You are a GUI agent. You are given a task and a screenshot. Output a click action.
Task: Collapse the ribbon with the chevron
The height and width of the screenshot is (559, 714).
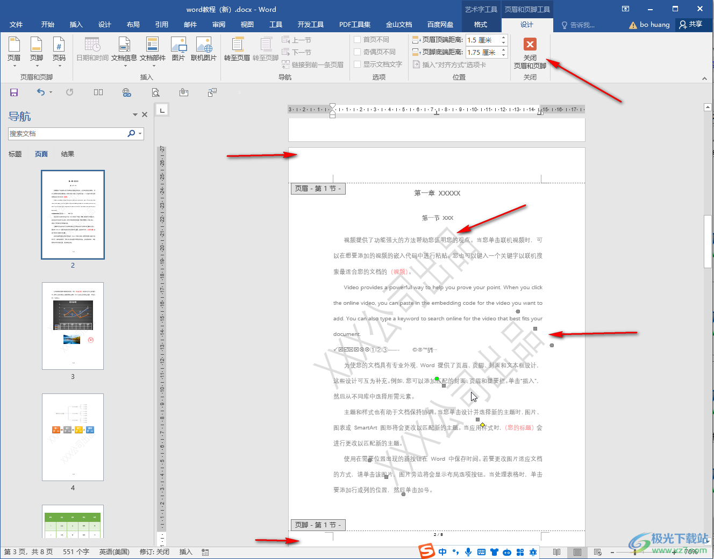pos(704,78)
